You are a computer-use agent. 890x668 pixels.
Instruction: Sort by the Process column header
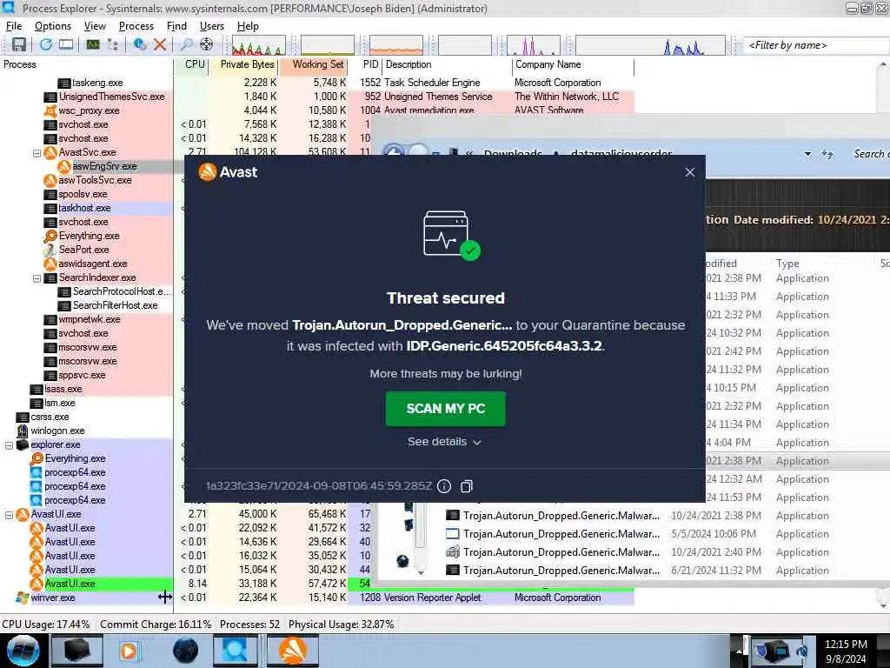pos(86,64)
